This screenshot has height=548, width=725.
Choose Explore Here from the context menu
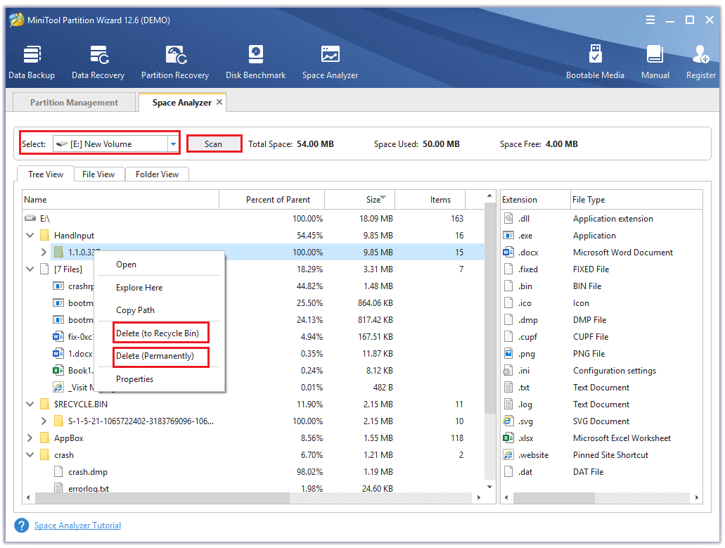(160, 288)
